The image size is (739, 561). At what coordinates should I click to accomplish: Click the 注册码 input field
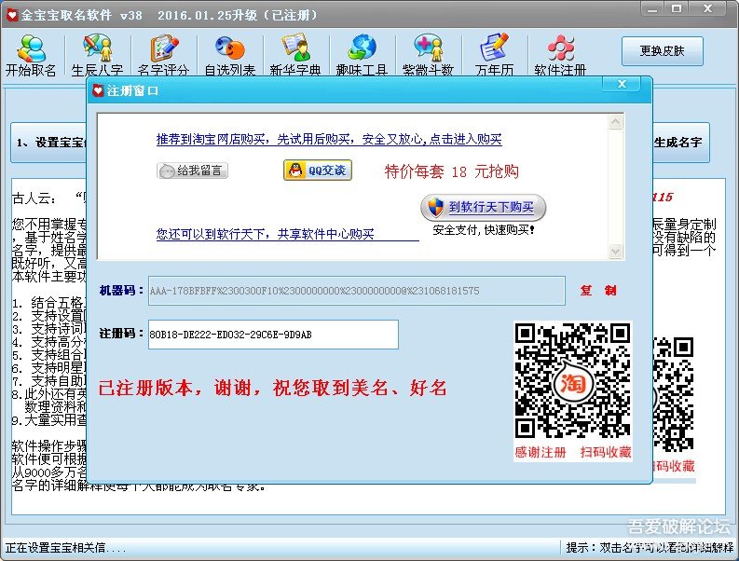272,335
